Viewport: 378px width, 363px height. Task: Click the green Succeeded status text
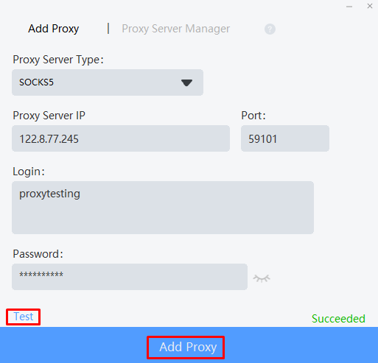(x=338, y=319)
